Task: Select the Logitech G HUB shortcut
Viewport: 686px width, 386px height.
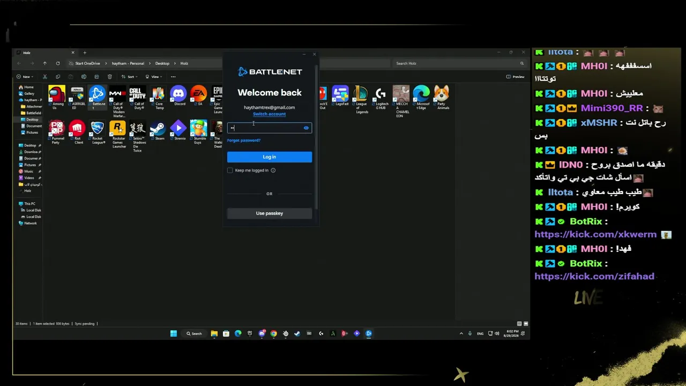Action: [x=381, y=93]
